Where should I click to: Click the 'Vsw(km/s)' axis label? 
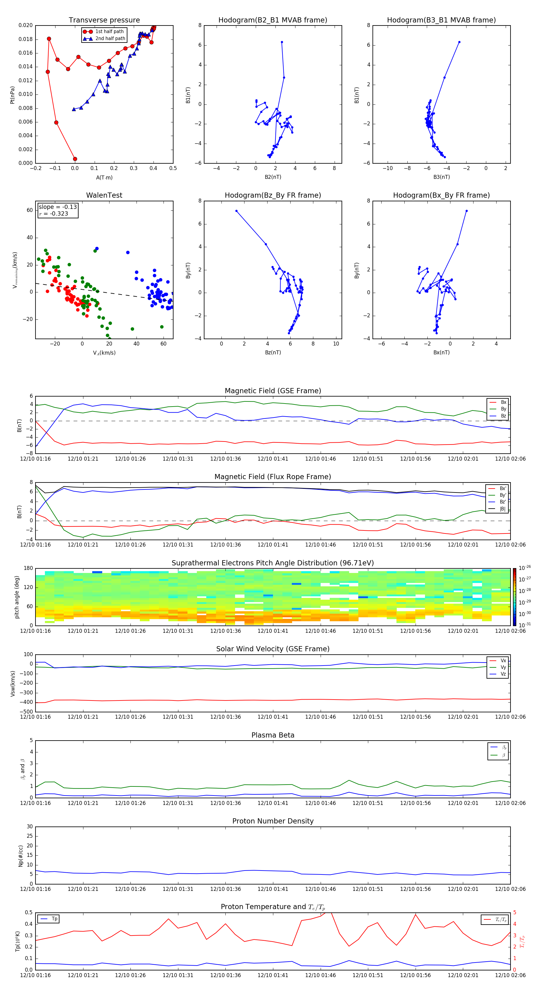[x=12, y=683]
